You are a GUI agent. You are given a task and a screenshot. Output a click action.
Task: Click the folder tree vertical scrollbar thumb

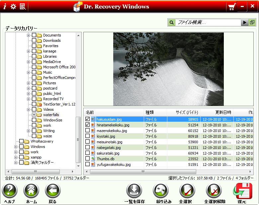(x=78, y=140)
